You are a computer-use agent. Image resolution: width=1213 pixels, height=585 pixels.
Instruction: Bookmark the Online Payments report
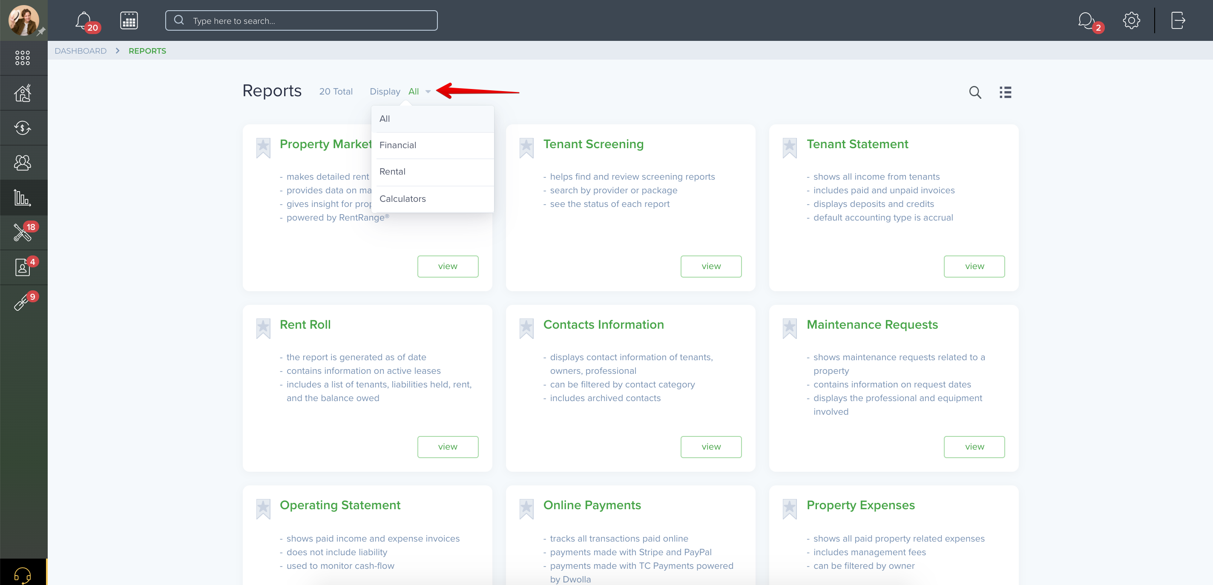tap(526, 509)
